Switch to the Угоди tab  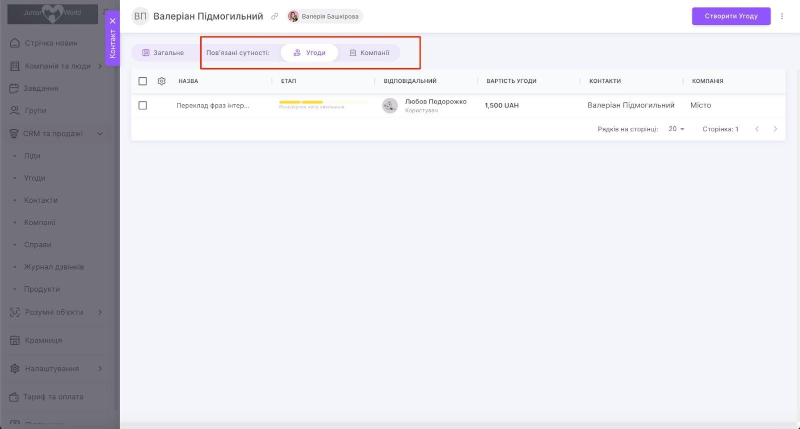pyautogui.click(x=309, y=53)
